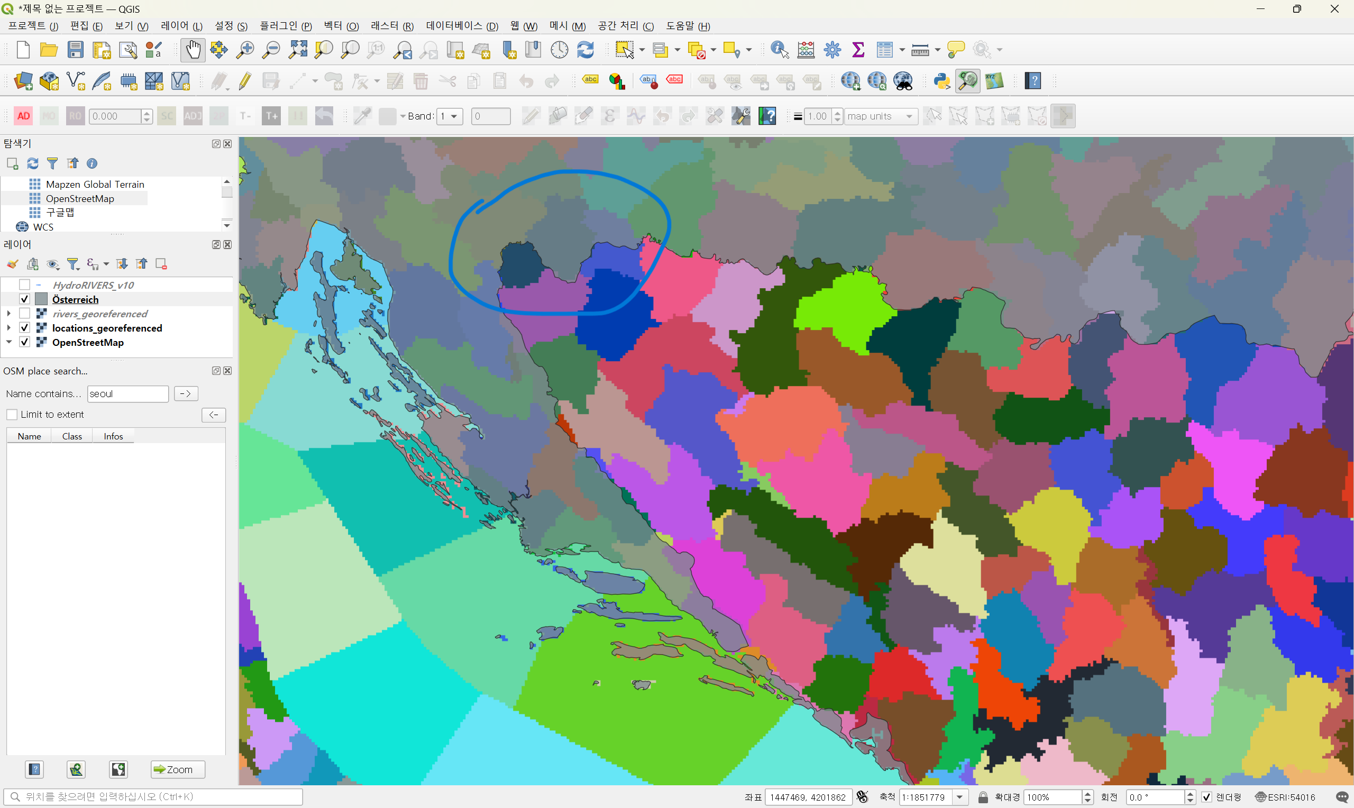Viewport: 1354px width, 808px height.
Task: Click the Field Calculator abacus icon
Action: tap(806, 50)
